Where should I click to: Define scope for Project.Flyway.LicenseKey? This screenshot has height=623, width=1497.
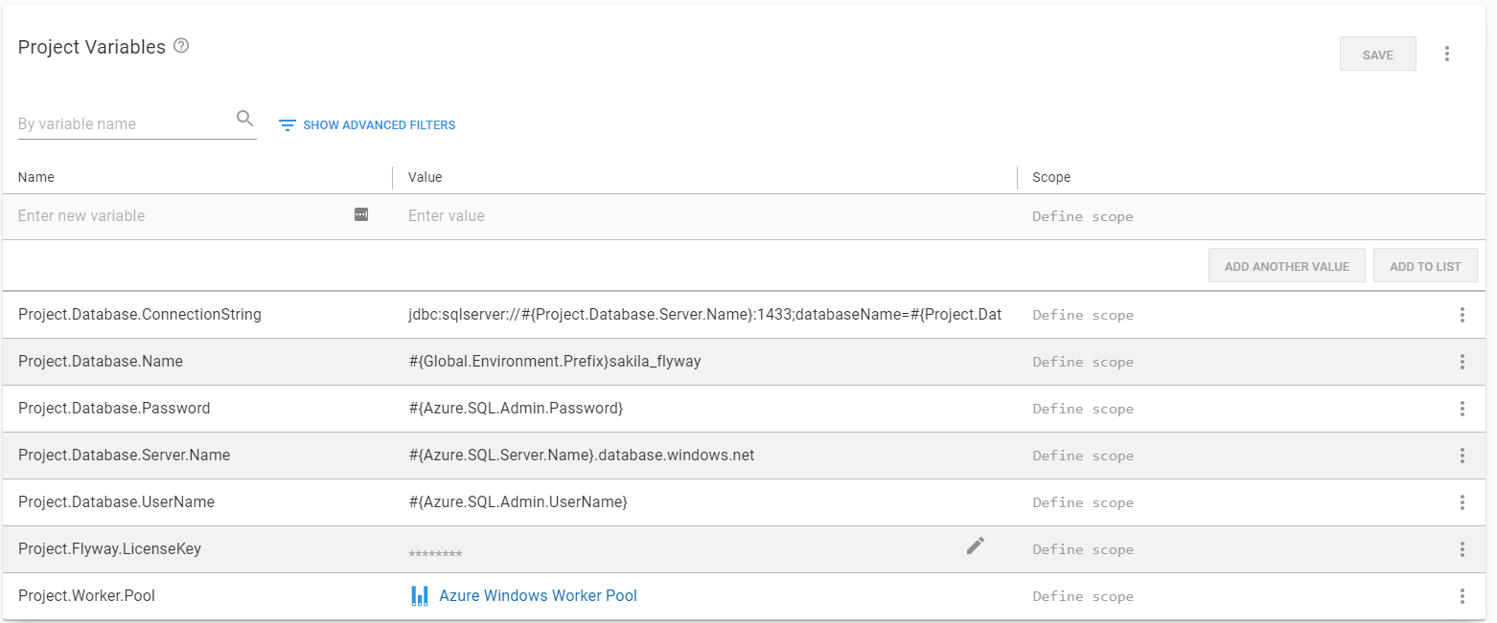point(1083,549)
